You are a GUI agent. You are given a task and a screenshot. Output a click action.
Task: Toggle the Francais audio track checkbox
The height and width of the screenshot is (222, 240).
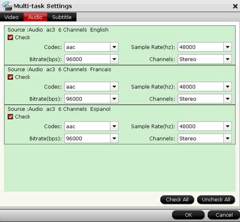pos(10,77)
